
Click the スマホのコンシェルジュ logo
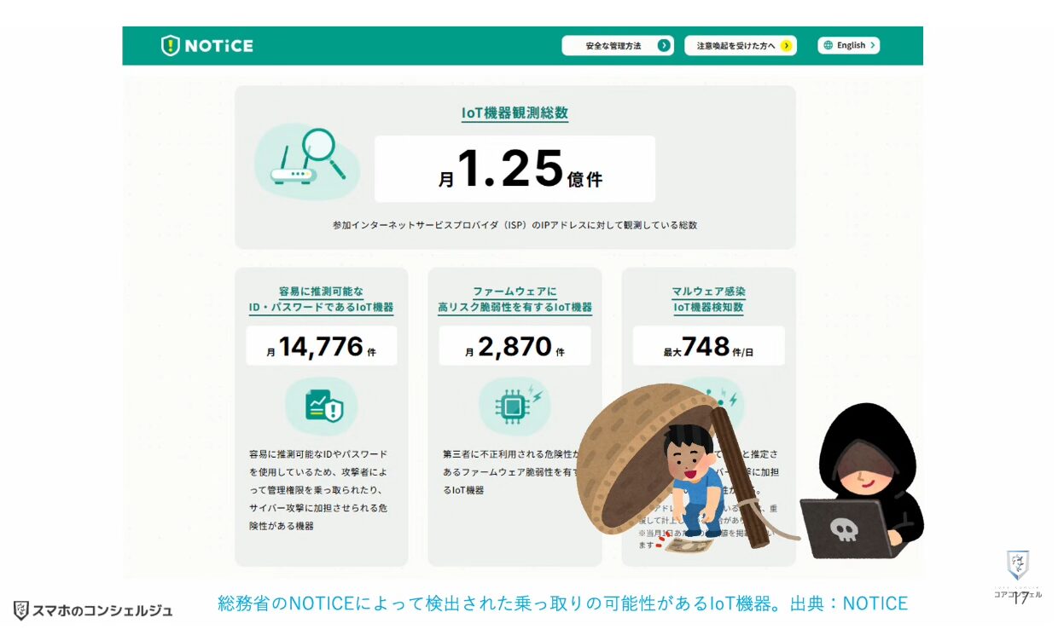(93, 610)
